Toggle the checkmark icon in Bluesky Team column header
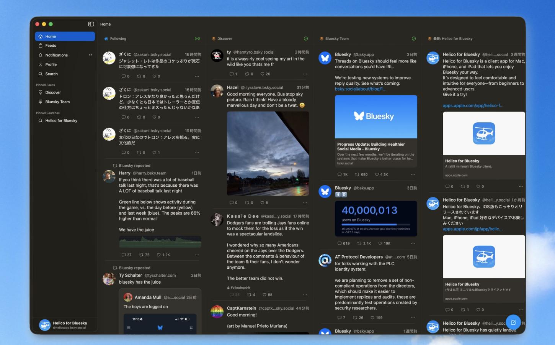 point(414,39)
